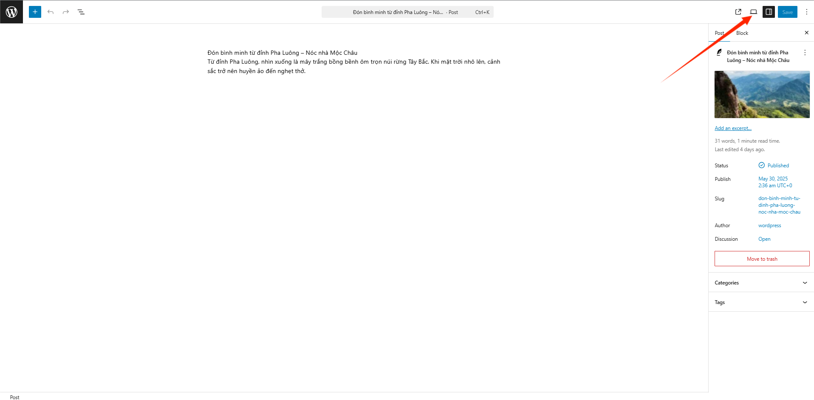Screen dimensions: 814x400
Task: Open the top-right Options three-dot menu
Action: pos(806,12)
